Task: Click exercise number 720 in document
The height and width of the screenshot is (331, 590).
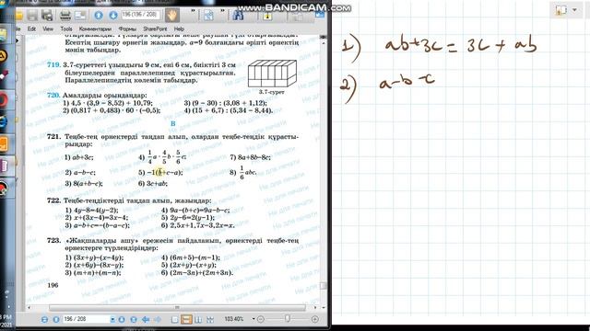Action: pos(53,96)
